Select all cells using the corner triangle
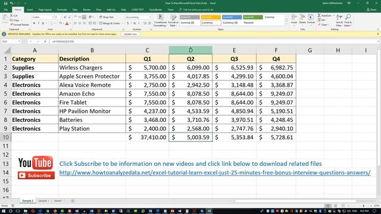This screenshot has height=214, width=381. click(7, 50)
